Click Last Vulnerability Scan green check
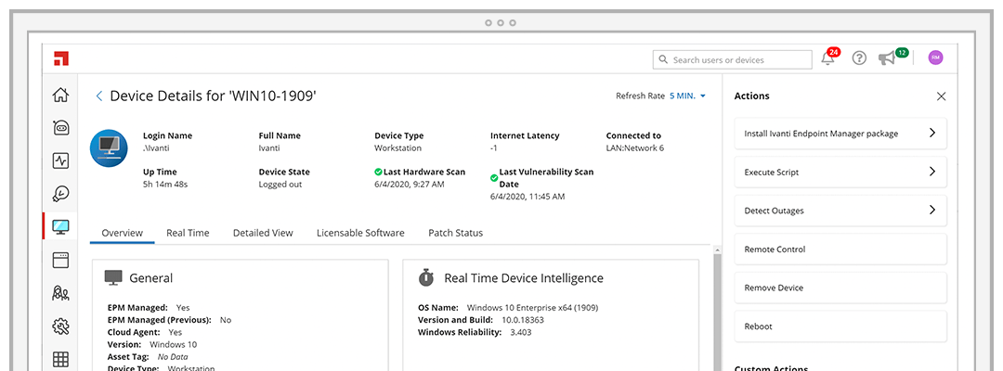 click(494, 177)
